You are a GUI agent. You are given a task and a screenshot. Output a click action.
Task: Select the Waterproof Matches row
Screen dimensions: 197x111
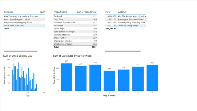(75, 41)
